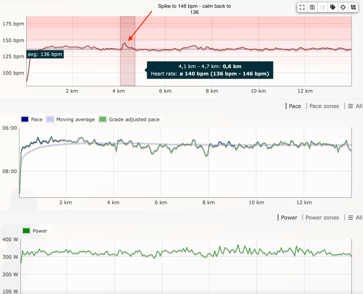Click the fullscreen icon in chart toolbar
Screen dimensions: 363x294
click(x=302, y=7)
